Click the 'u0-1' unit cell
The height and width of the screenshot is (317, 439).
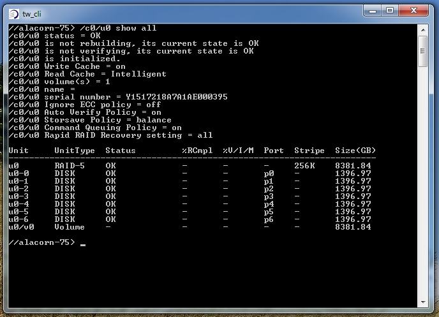coord(19,181)
